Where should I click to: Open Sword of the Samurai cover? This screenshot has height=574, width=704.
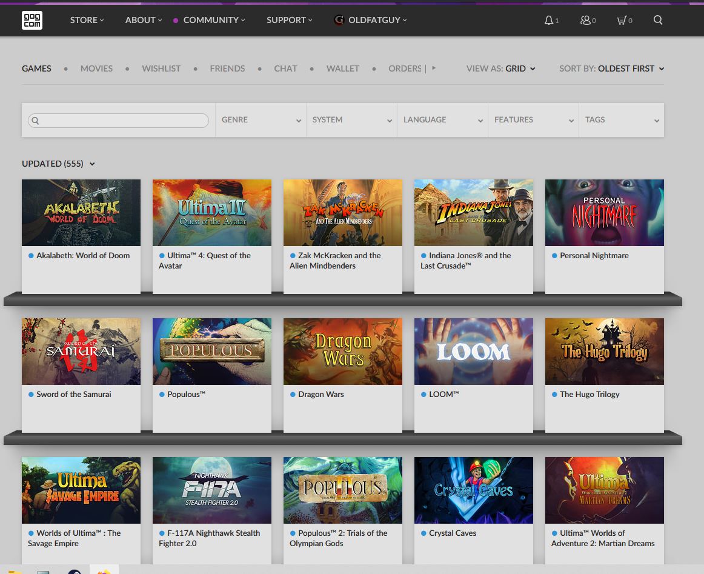pyautogui.click(x=81, y=352)
